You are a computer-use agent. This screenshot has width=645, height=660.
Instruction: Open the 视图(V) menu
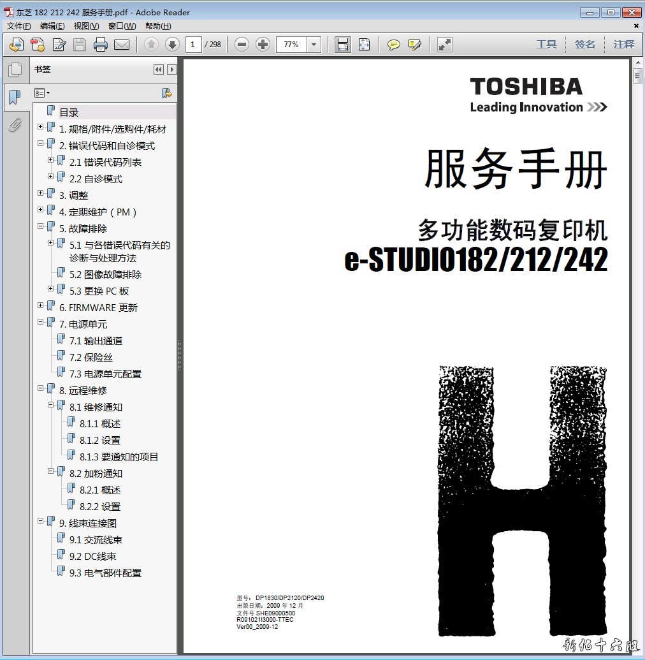(86, 26)
